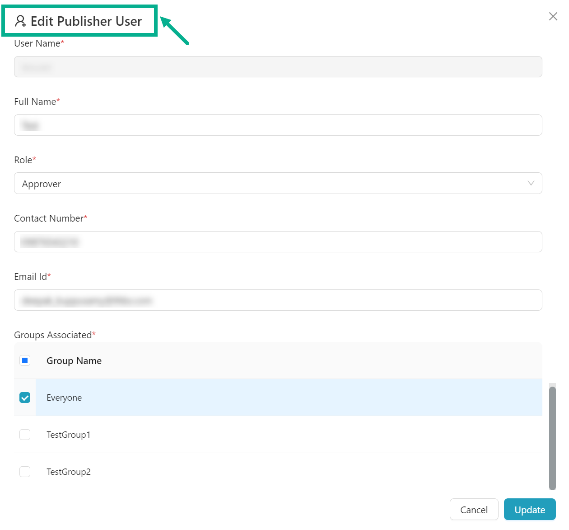This screenshot has width=569, height=530.
Task: Click the Group Name column header
Action: click(74, 361)
